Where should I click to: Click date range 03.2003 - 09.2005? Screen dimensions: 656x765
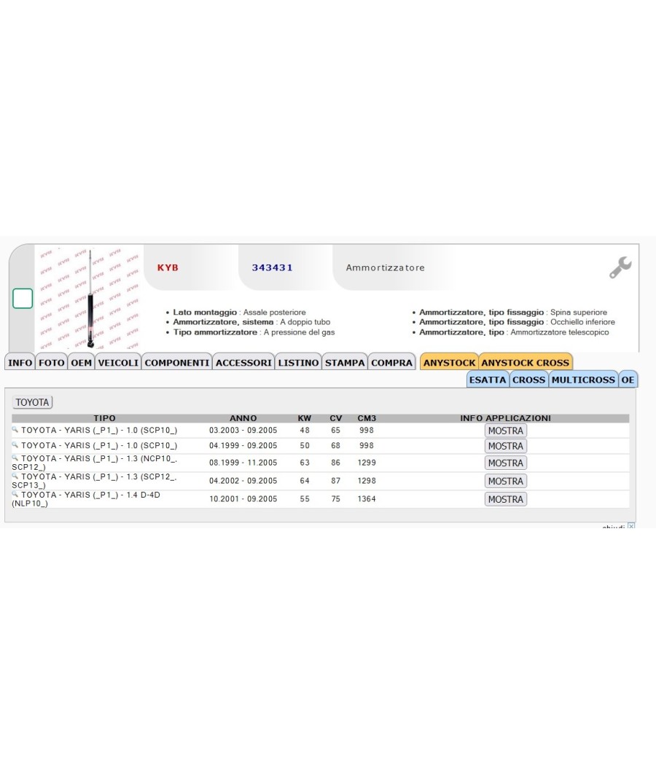tap(243, 431)
